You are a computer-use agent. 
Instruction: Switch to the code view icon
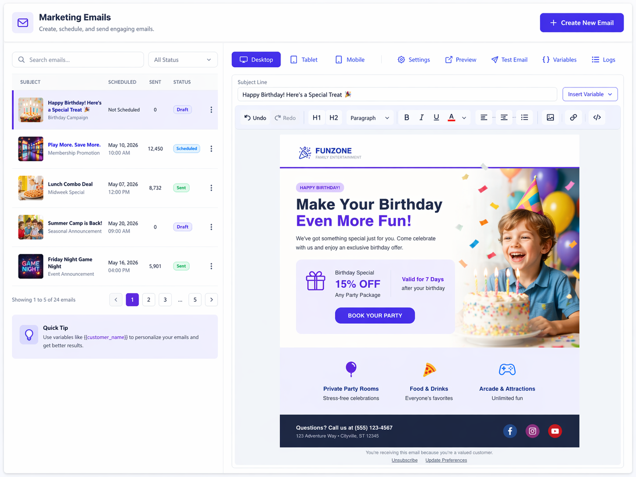(596, 117)
